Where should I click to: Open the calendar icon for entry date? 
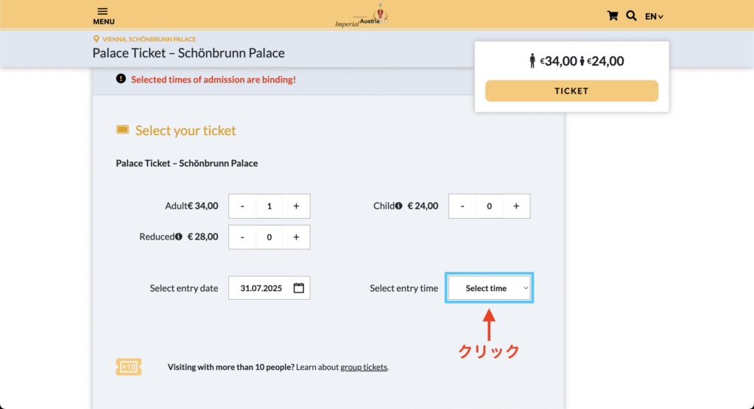299,287
